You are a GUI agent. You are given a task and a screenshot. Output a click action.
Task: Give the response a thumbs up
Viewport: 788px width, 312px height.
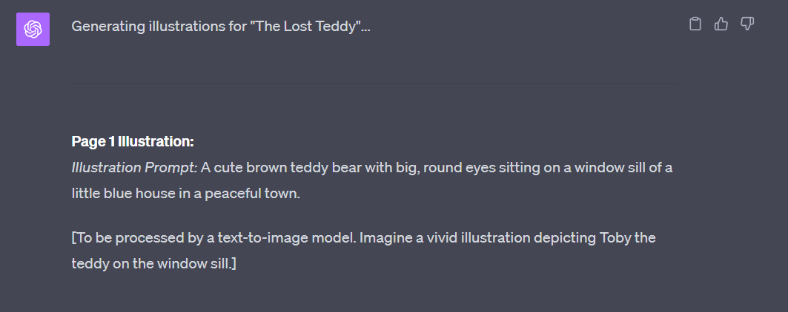pos(721,24)
